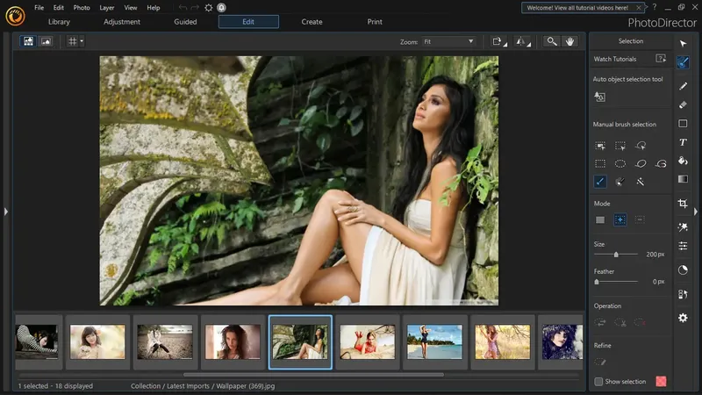Select the Magic Wand selection tool
702x395 pixels.
641,182
